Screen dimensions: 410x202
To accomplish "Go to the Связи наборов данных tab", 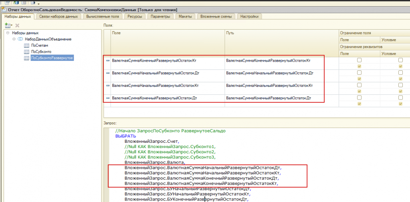I will click(59, 16).
